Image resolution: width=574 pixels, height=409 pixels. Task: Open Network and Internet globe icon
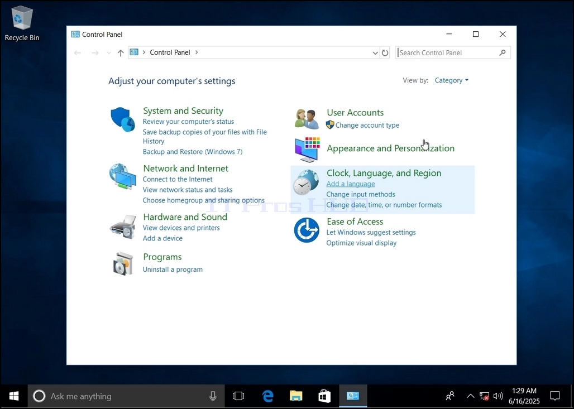[123, 176]
